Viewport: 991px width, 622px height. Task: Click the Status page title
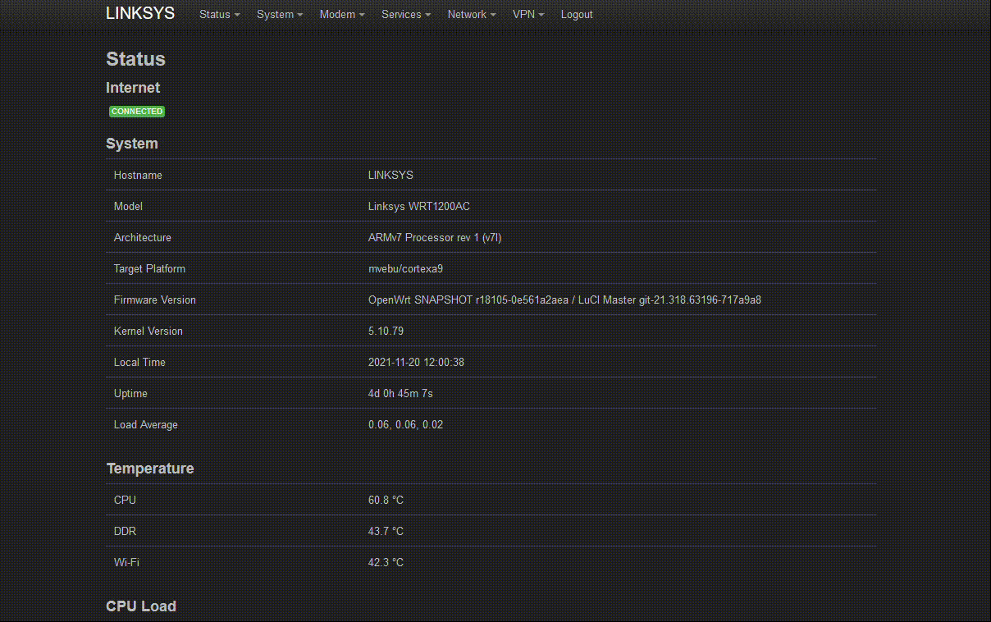[x=135, y=59]
